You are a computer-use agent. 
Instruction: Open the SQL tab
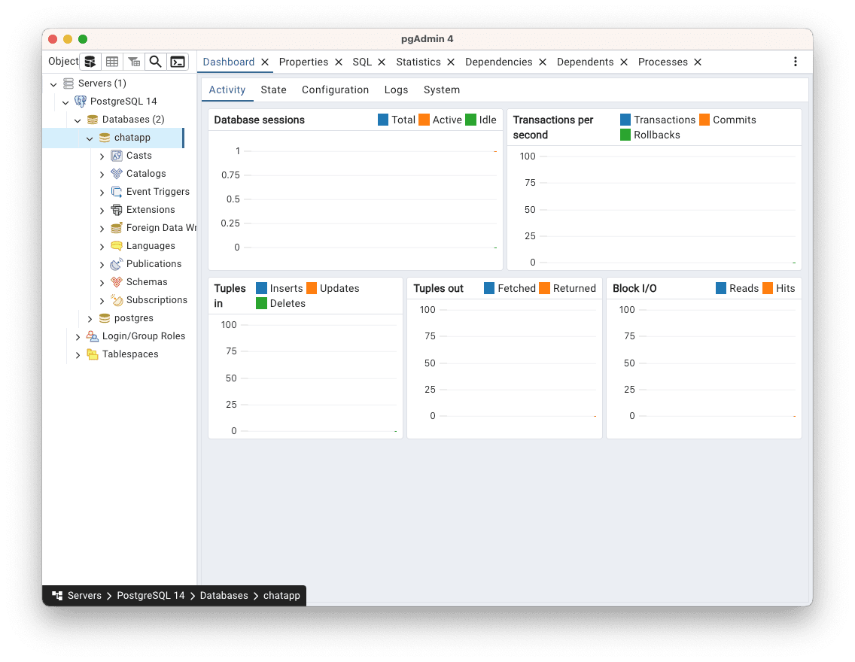point(362,62)
